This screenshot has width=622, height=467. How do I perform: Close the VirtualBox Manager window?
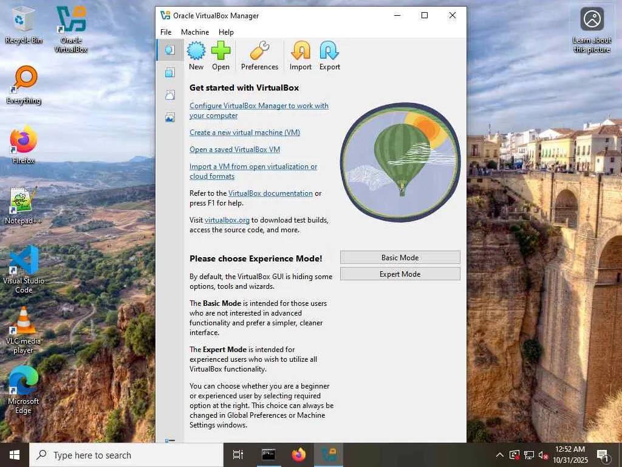452,15
